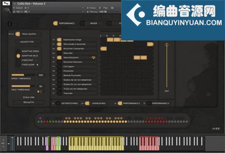Select Adaptive Velo legato type

(x=30, y=56)
